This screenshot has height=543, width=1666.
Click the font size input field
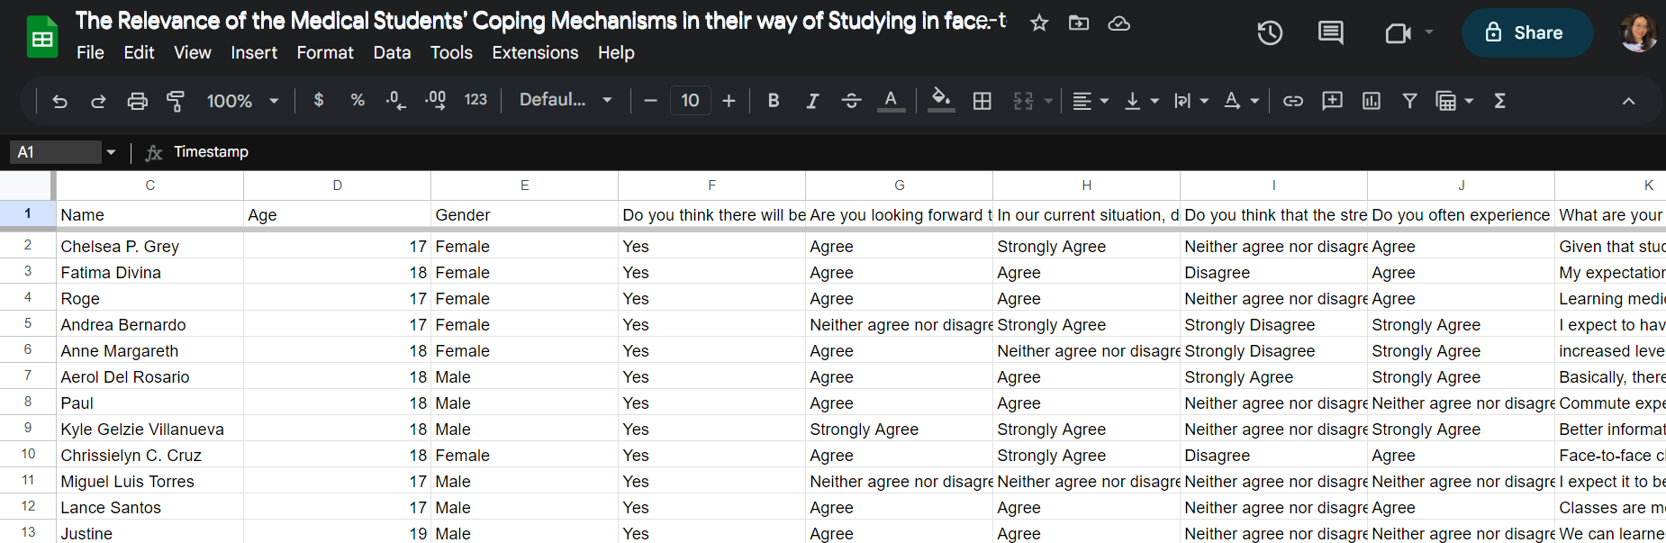[690, 101]
